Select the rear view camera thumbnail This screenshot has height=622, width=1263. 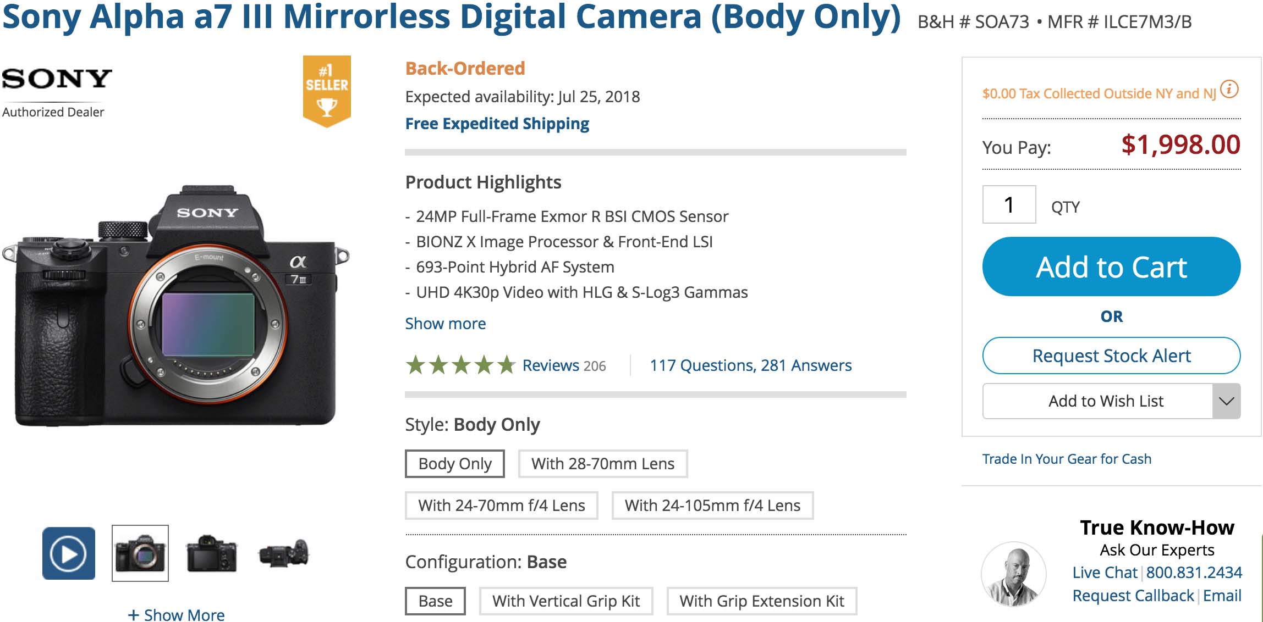click(211, 553)
